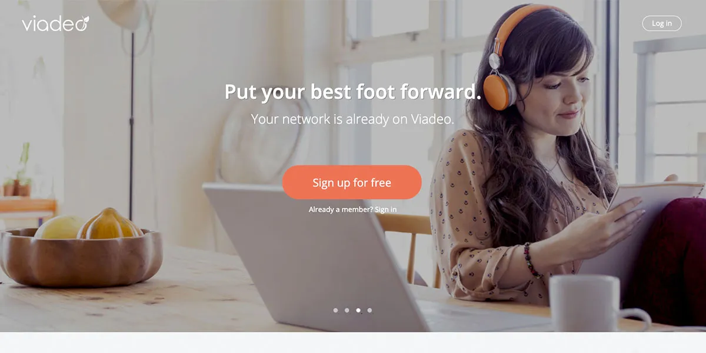706x353 pixels.
Task: Click the Already a member? text
Action: pyautogui.click(x=341, y=209)
